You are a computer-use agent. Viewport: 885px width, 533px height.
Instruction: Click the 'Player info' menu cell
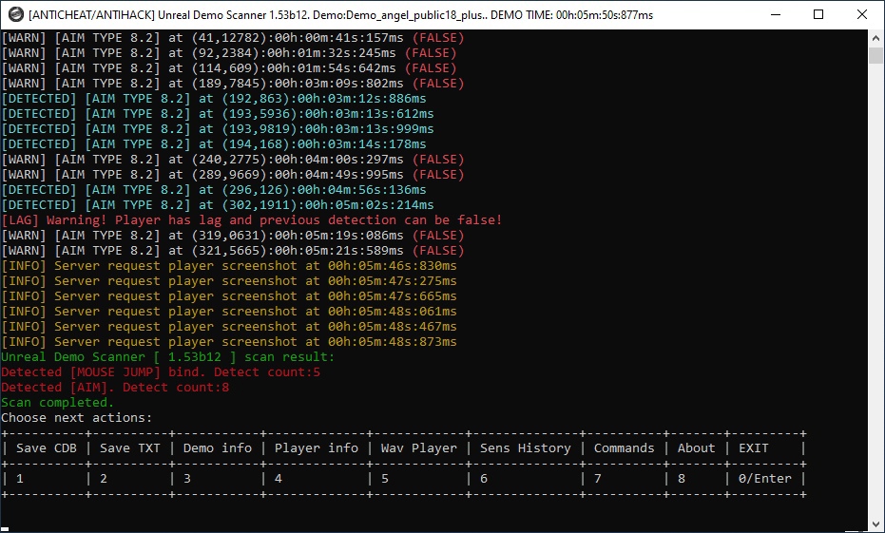pyautogui.click(x=316, y=448)
